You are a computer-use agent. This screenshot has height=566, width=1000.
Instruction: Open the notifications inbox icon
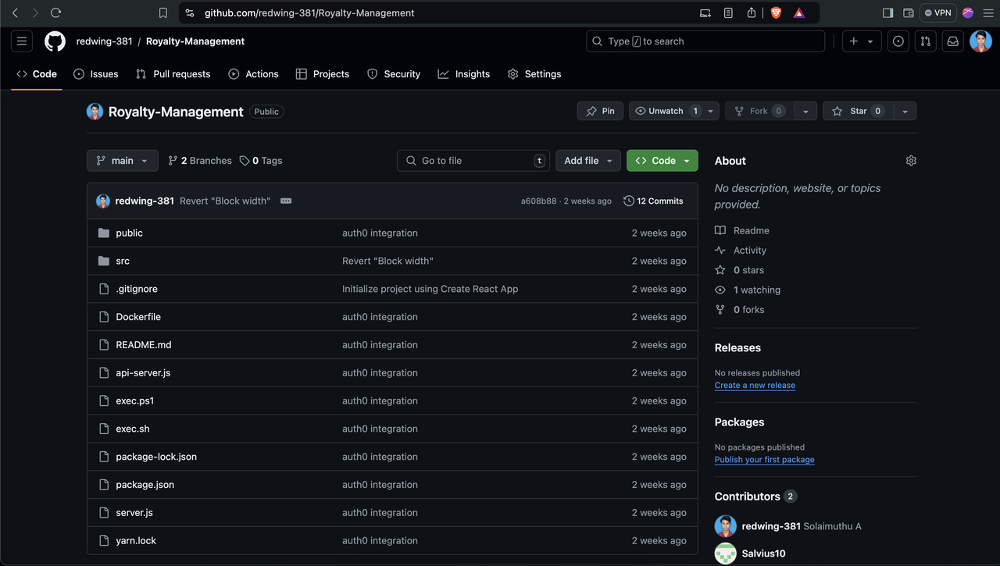[953, 41]
